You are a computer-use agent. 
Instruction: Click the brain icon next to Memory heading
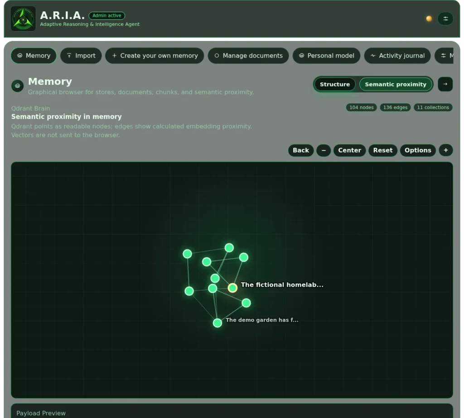(x=18, y=86)
